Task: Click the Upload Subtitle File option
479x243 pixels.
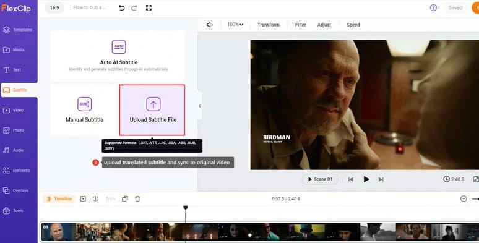Action: coord(152,110)
